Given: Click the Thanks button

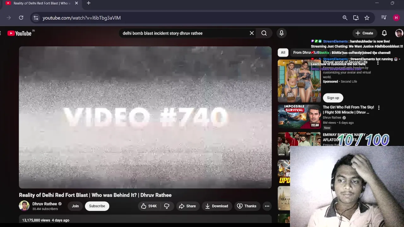Looking at the screenshot, I should 247,206.
